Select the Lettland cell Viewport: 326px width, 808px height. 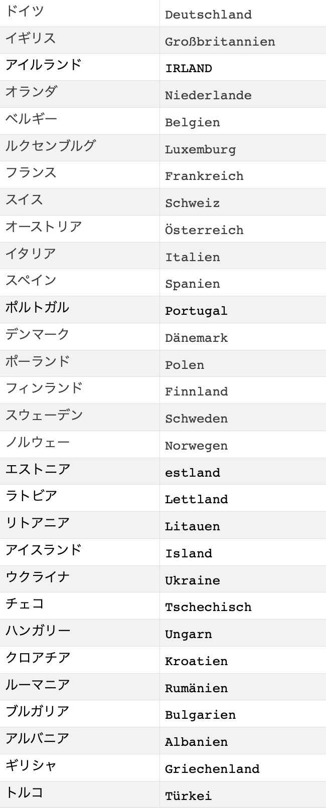[x=196, y=499]
